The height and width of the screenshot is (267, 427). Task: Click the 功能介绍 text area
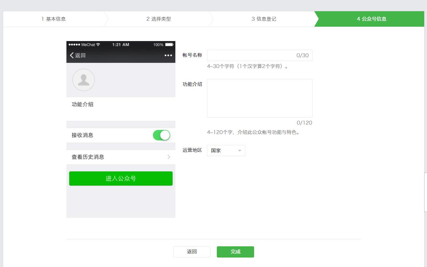click(259, 98)
